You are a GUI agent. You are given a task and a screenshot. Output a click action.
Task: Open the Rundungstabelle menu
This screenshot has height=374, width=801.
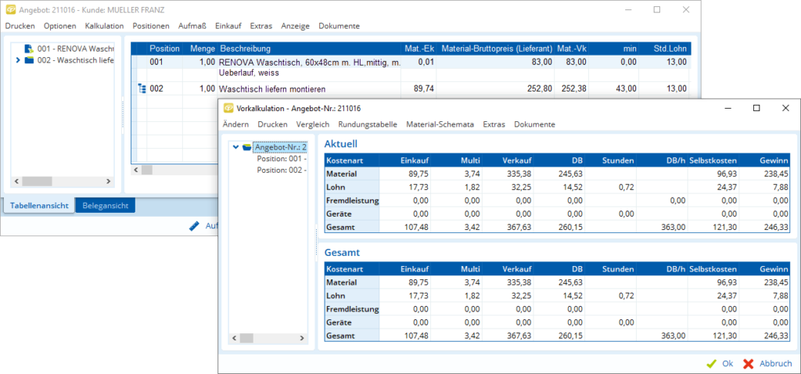(368, 124)
